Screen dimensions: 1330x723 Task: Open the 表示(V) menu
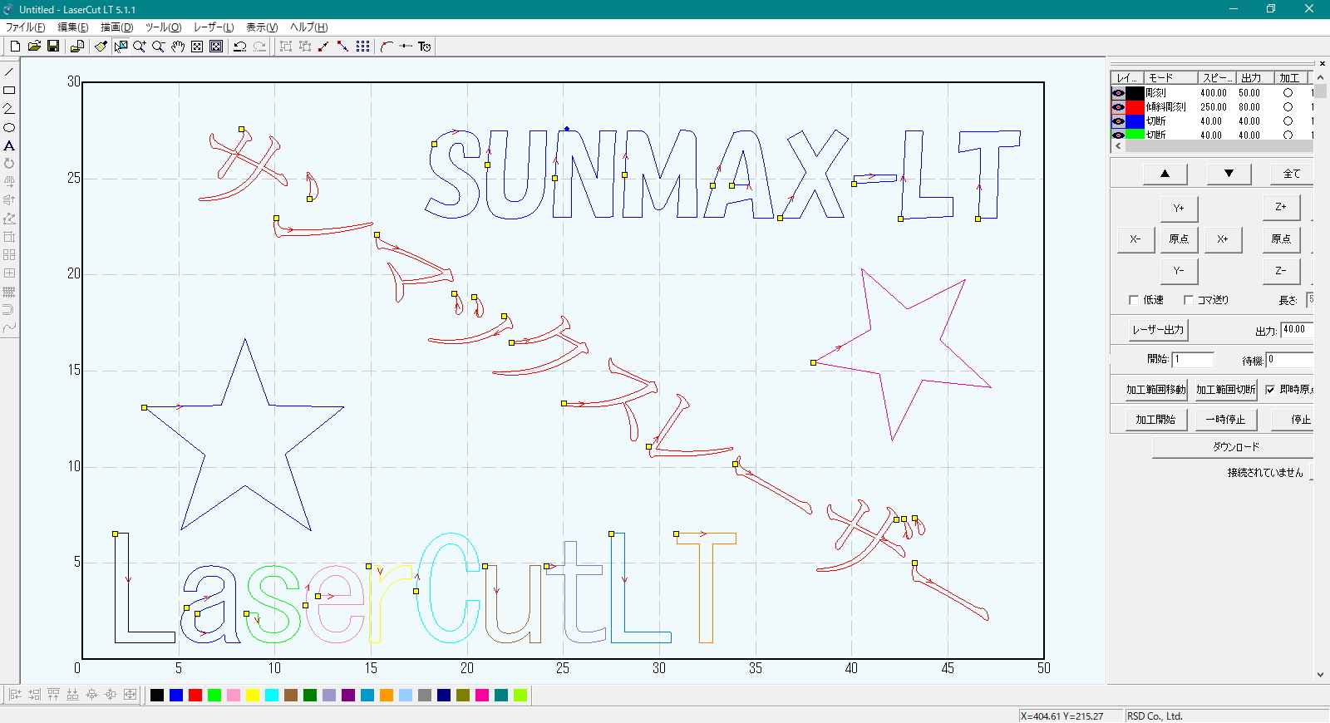262,27
